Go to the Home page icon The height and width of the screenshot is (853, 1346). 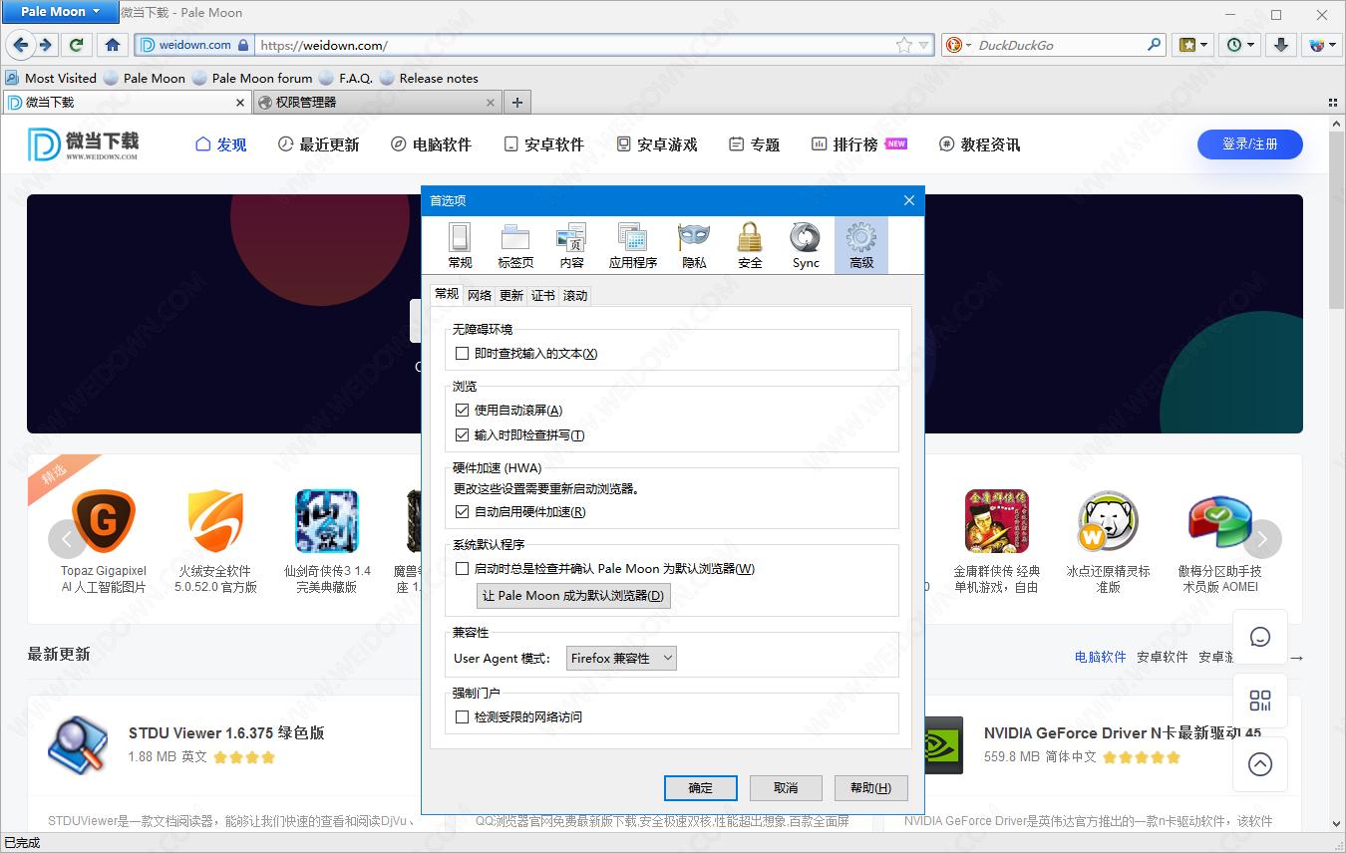[113, 45]
